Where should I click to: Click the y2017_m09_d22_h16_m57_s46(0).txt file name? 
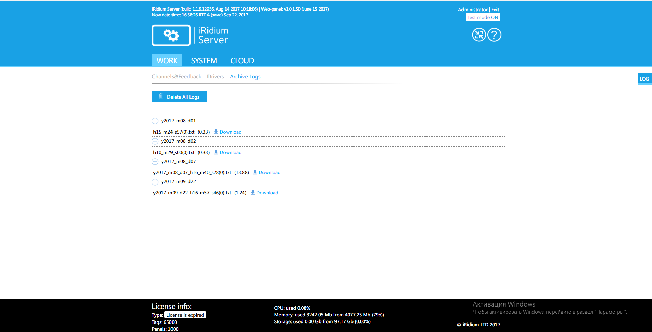(x=192, y=193)
